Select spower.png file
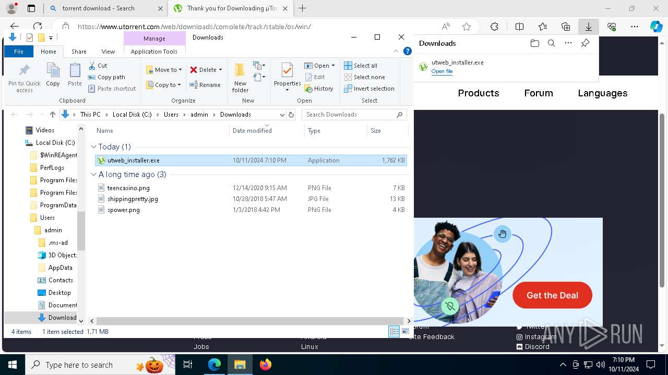 click(124, 210)
